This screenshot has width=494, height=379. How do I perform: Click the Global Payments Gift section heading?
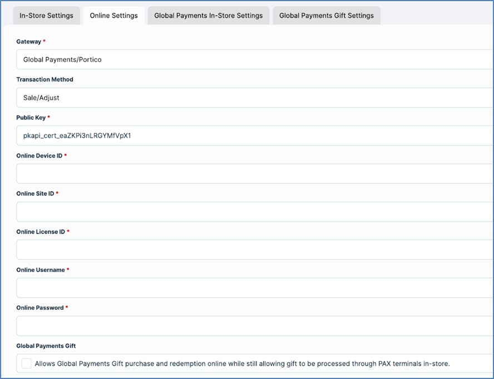click(x=46, y=346)
